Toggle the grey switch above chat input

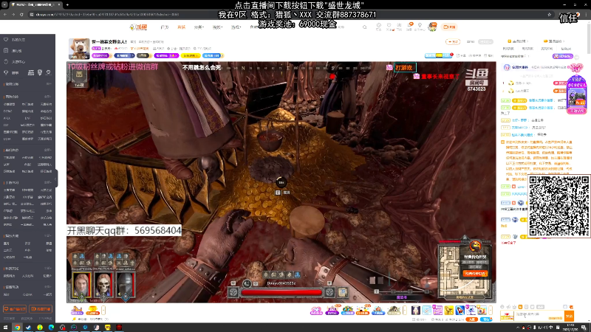(x=541, y=307)
